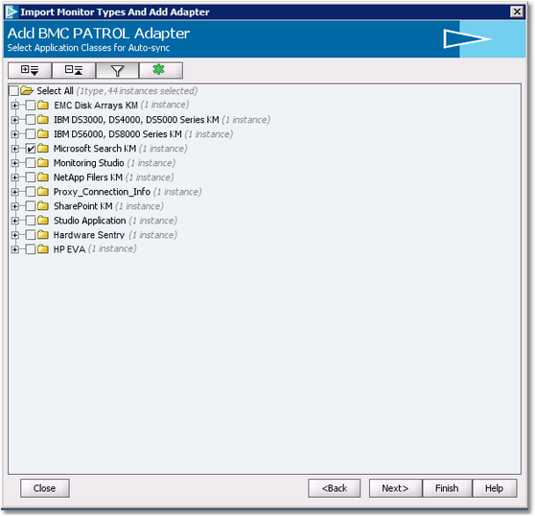The image size is (535, 517).
Task: Click the application logo in title bar
Action: coord(12,12)
